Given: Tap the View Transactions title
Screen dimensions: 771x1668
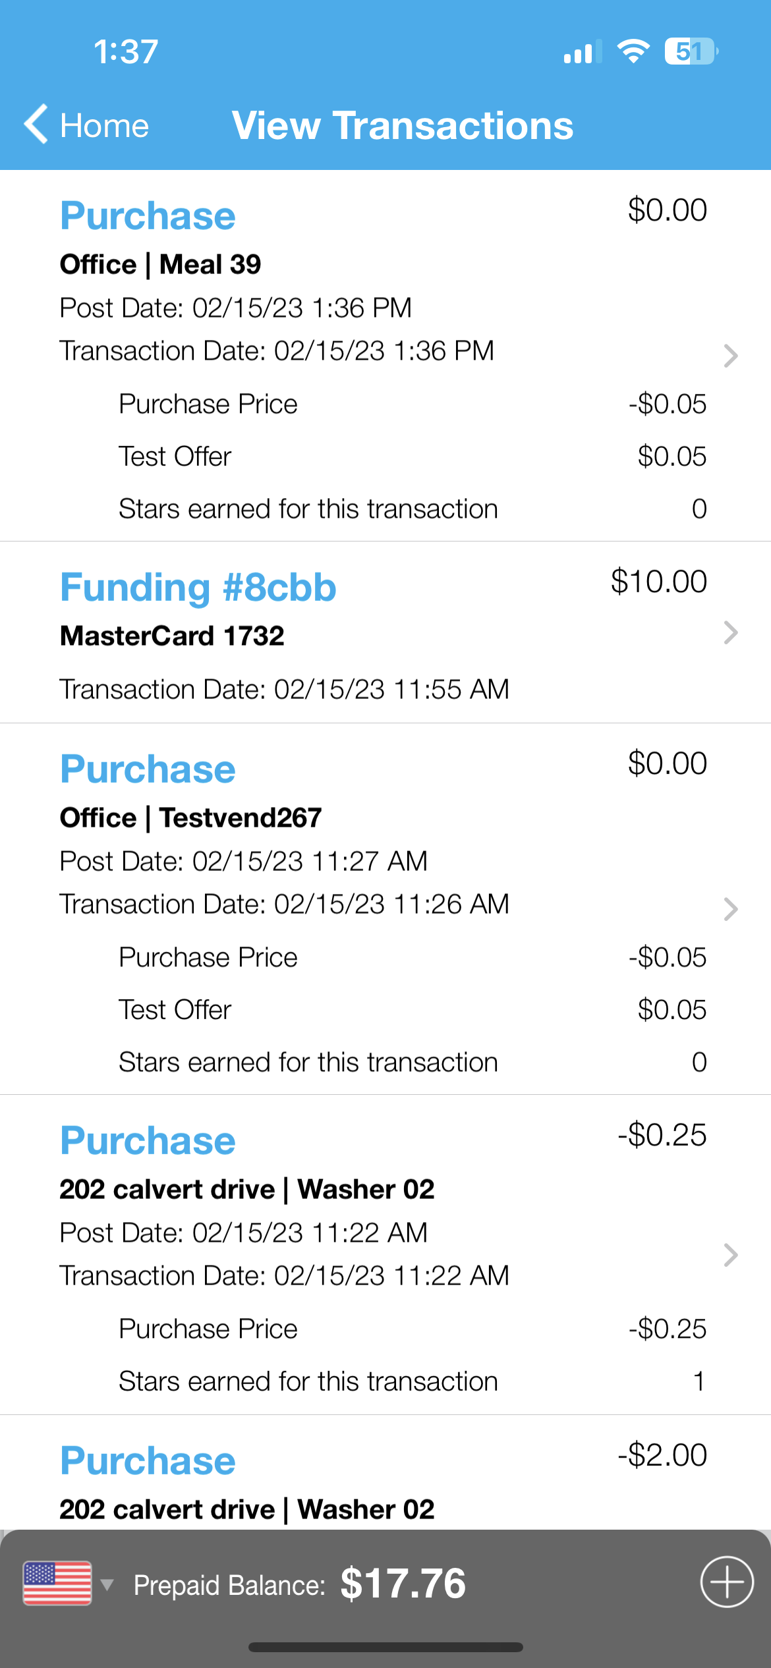Looking at the screenshot, I should click(403, 125).
